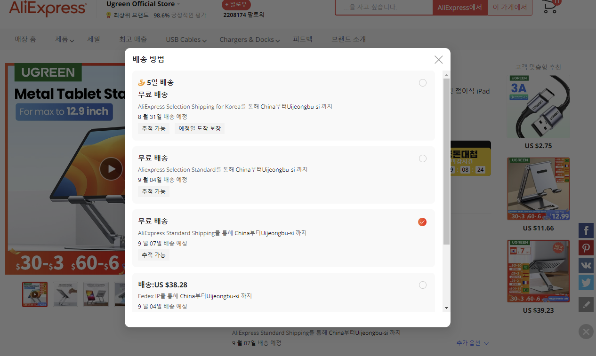The width and height of the screenshot is (596, 356).
Task: Choose Fedex IP US $38.28 shipping radio
Action: click(x=423, y=285)
